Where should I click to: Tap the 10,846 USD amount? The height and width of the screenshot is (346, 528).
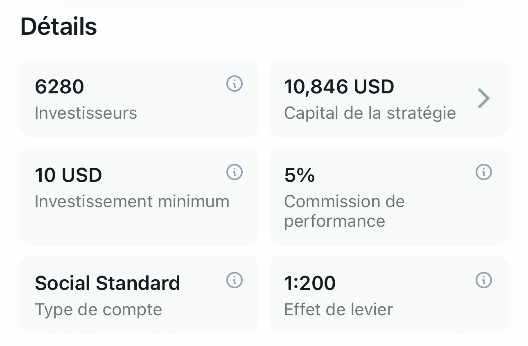(339, 86)
